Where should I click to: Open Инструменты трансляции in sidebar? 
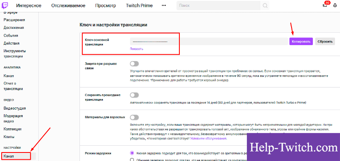click(15, 54)
